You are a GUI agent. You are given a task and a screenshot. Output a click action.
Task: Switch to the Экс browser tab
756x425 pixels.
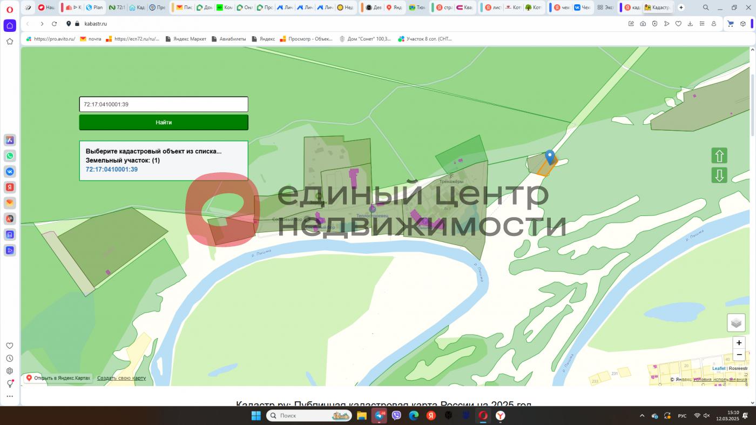tap(605, 8)
